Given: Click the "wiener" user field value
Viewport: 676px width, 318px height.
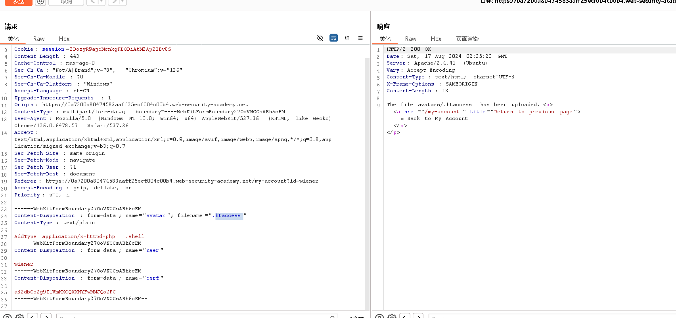Looking at the screenshot, I should pyautogui.click(x=24, y=264).
